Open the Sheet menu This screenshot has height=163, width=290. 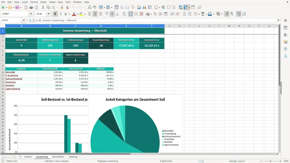tap(52, 2)
